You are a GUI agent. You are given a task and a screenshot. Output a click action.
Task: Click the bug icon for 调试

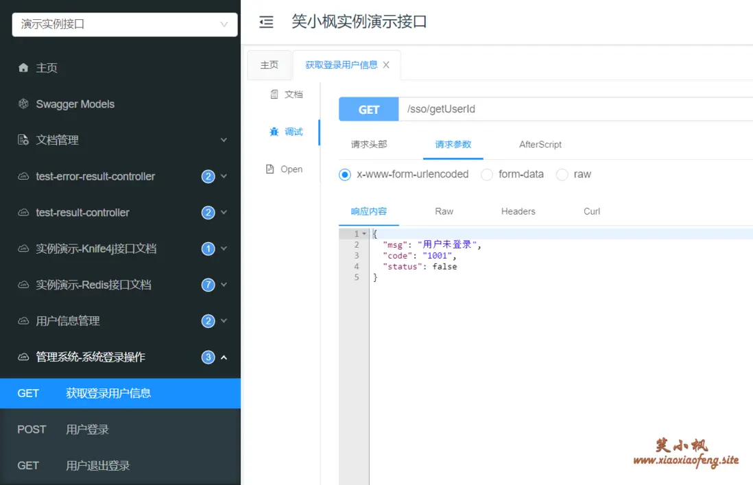click(x=274, y=132)
